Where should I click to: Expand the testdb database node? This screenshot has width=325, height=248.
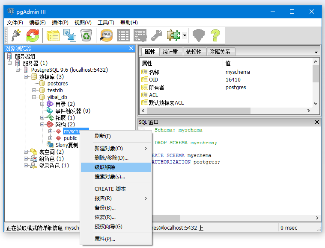(x=34, y=90)
